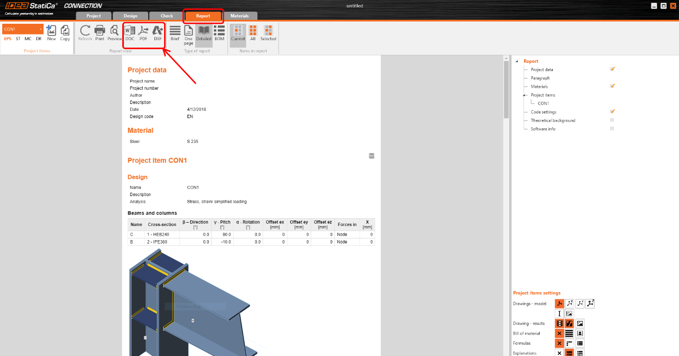Export the report to DOC format
The width and height of the screenshot is (679, 356).
click(x=130, y=33)
